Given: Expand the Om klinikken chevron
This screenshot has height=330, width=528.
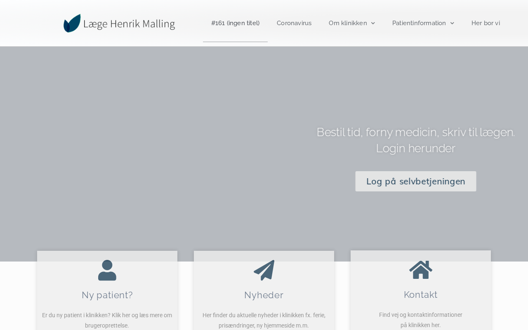Looking at the screenshot, I should point(373,23).
